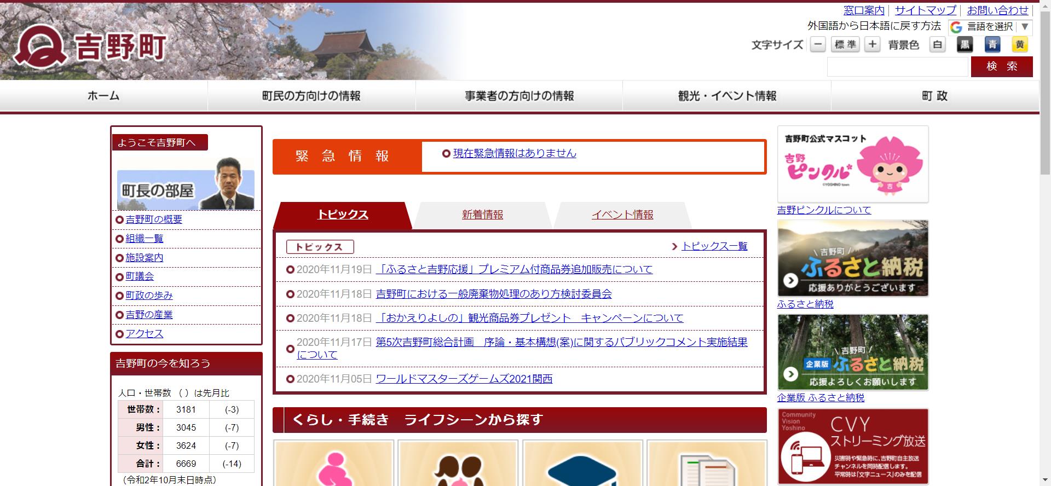Screen dimensions: 1051x486
Task: Open the 町政 navigation menu
Action: (935, 96)
